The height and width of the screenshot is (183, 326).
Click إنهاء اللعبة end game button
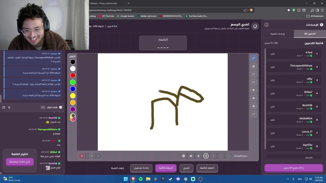[x=118, y=168]
